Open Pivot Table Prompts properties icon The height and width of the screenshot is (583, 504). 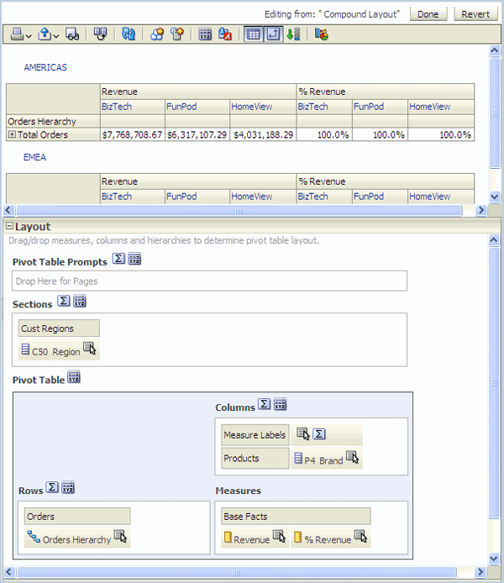coord(134,259)
